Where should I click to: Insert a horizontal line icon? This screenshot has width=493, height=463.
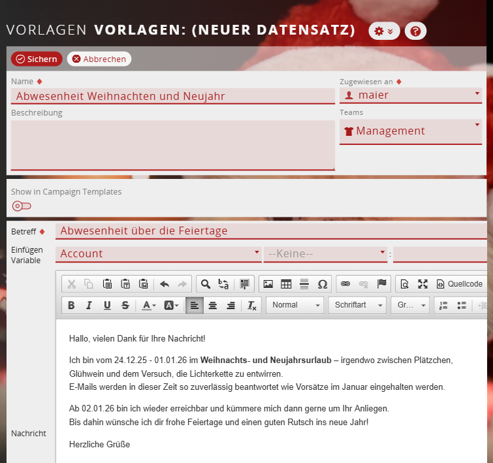click(304, 284)
